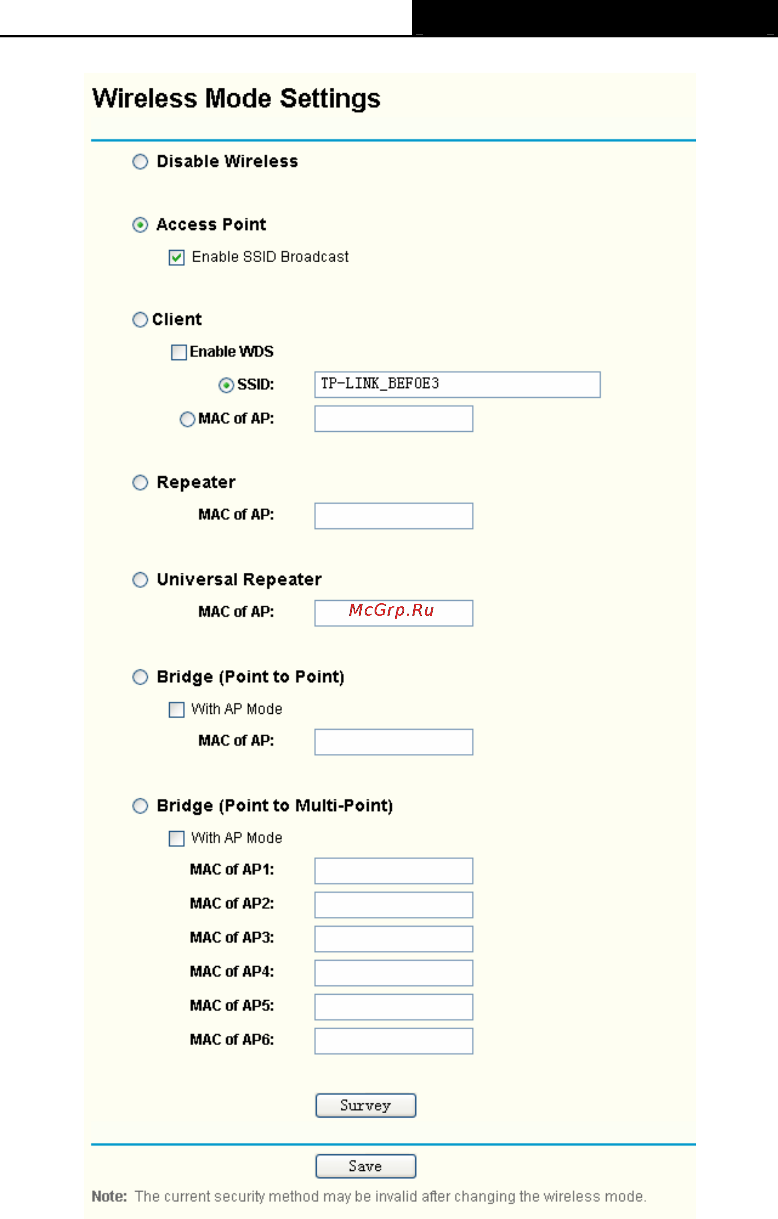
Task: Check With AP Mode under Point to Point
Action: pos(177,710)
